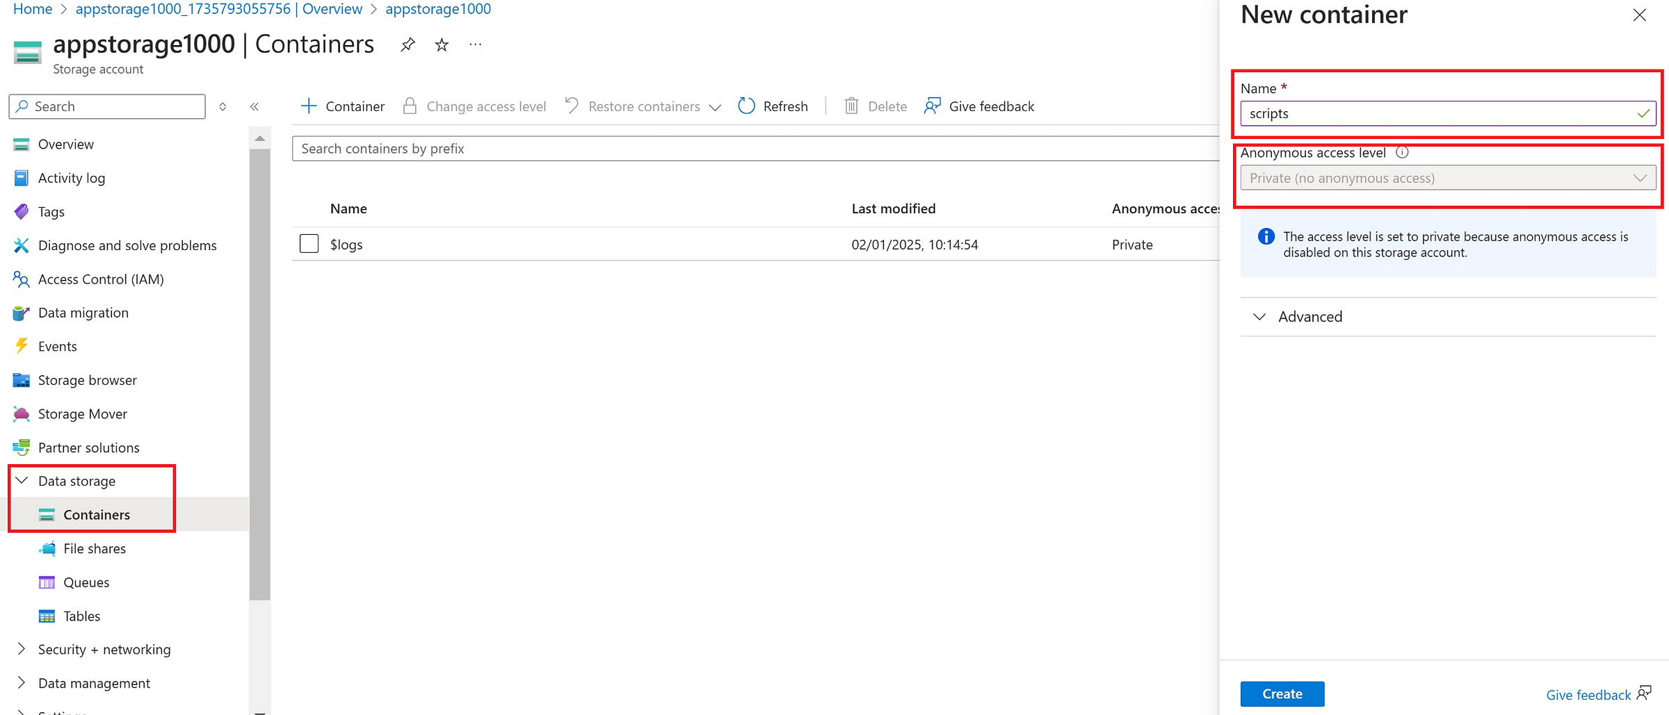Viewport: 1669px width, 715px height.
Task: Click the plus icon to add Container
Action: 308,106
